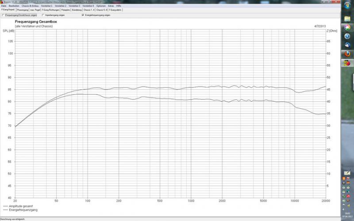Uncheck Energiefrequenzgang zeigen checkbox
Image resolution: width=354 pixels, height=221 pixels.
click(82, 15)
